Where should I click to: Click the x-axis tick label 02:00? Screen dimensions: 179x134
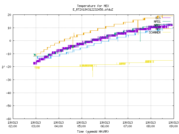click(x=13, y=126)
